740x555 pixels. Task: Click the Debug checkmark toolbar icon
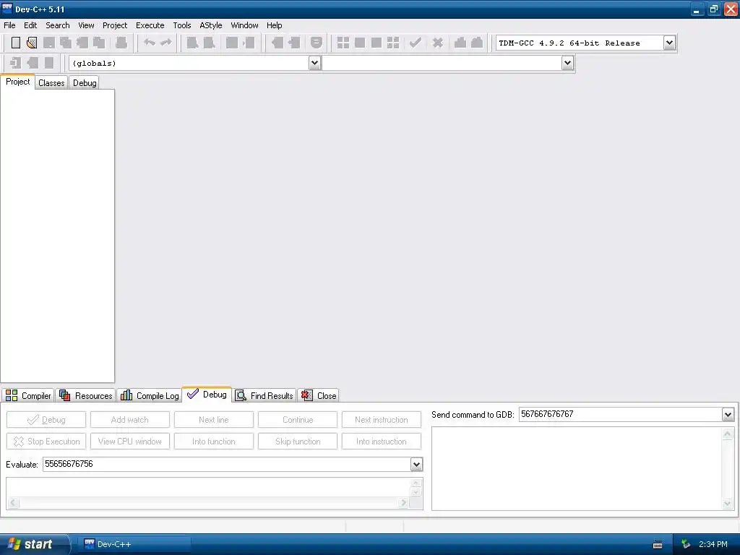(416, 43)
